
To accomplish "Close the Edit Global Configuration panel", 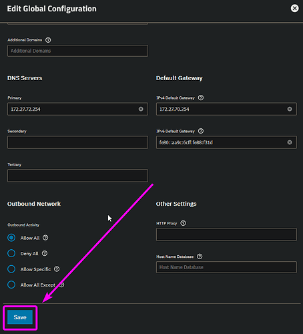I will coord(294,9).
